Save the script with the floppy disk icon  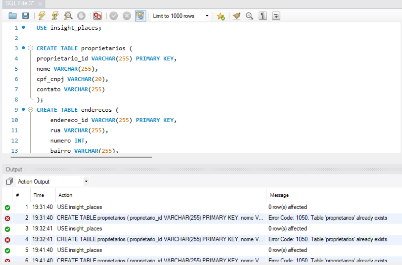pyautogui.click(x=25, y=16)
